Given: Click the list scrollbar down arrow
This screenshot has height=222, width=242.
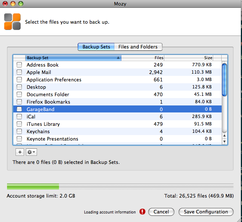Looking at the screenshot, I should (x=224, y=141).
